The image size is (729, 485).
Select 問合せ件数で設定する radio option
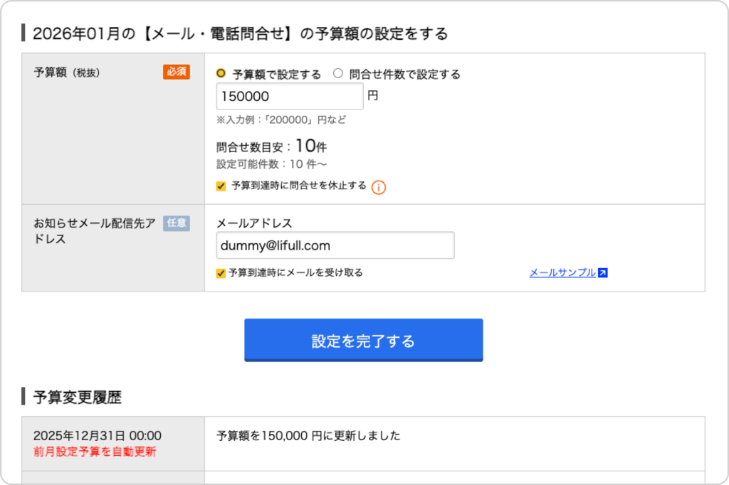[x=338, y=73]
